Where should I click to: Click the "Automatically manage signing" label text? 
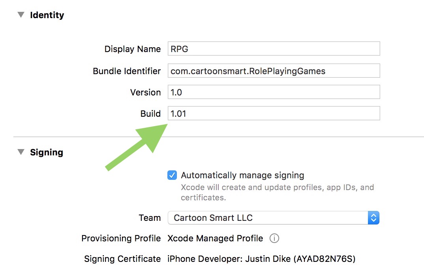tap(242, 175)
